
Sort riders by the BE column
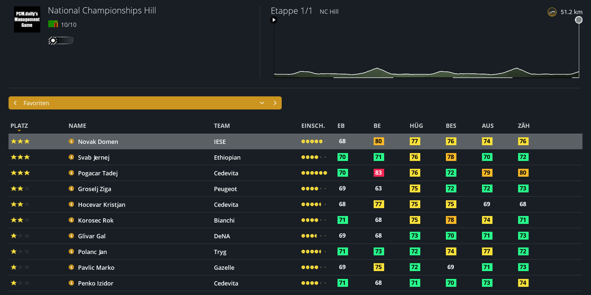pyautogui.click(x=377, y=126)
